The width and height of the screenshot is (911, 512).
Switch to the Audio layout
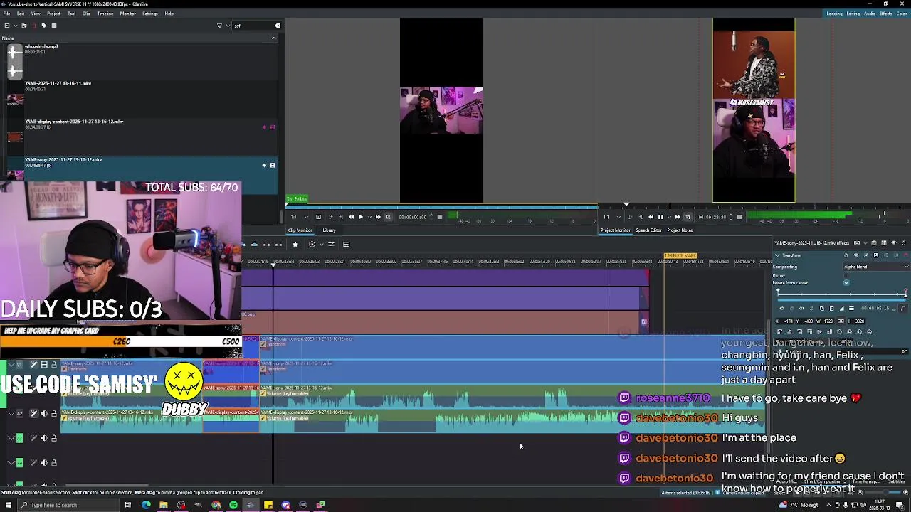870,14
